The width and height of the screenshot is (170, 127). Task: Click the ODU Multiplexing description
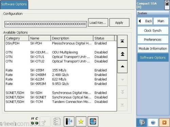[x=65, y=52]
